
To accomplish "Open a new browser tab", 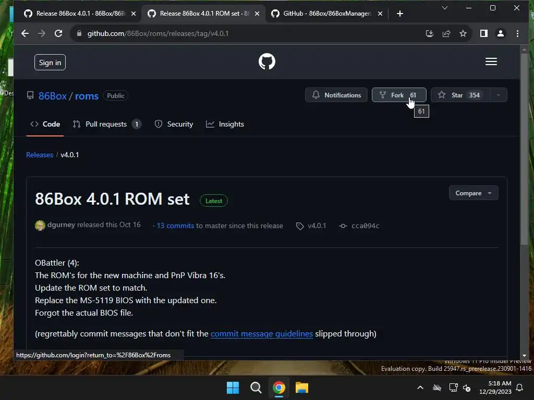I will click(400, 14).
